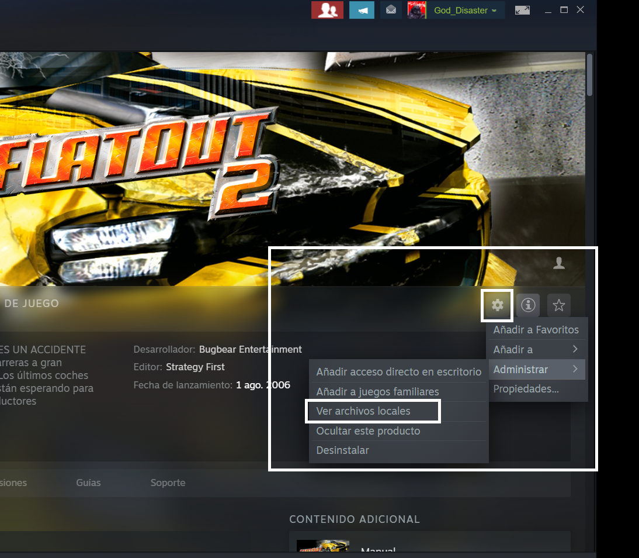
Task: Open the Friends icon in header
Action: (x=327, y=10)
